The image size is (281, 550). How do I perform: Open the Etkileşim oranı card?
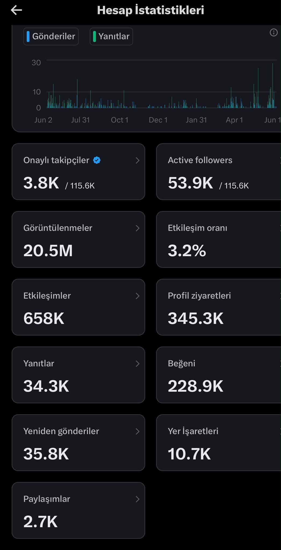coord(219,239)
